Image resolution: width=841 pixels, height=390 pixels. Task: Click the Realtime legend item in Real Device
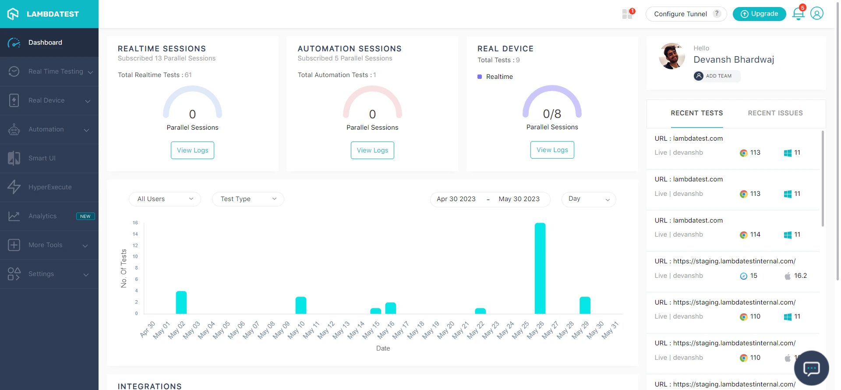point(495,77)
